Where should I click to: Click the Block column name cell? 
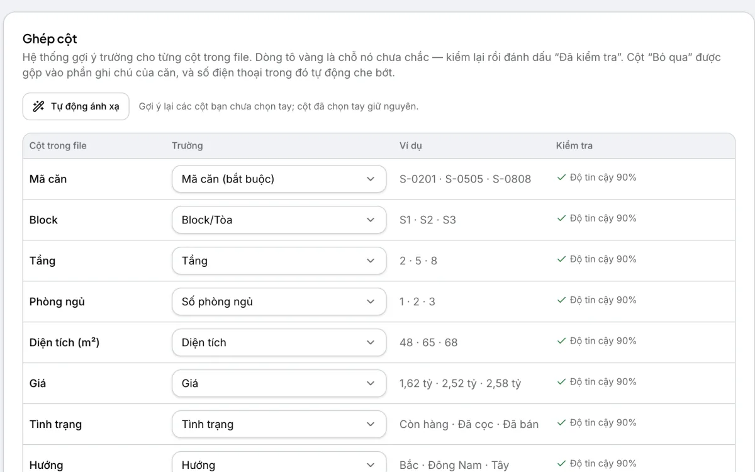click(x=43, y=220)
